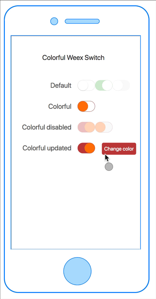Click the gray touch indicator circle

click(x=109, y=167)
